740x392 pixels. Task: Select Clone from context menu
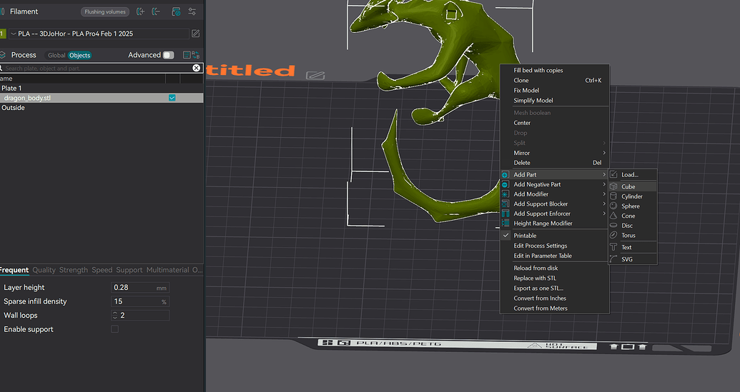pos(521,80)
